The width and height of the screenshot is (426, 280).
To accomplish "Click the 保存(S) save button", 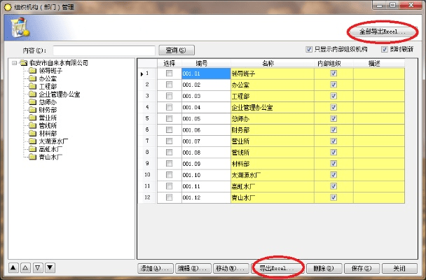I will (x=362, y=269).
